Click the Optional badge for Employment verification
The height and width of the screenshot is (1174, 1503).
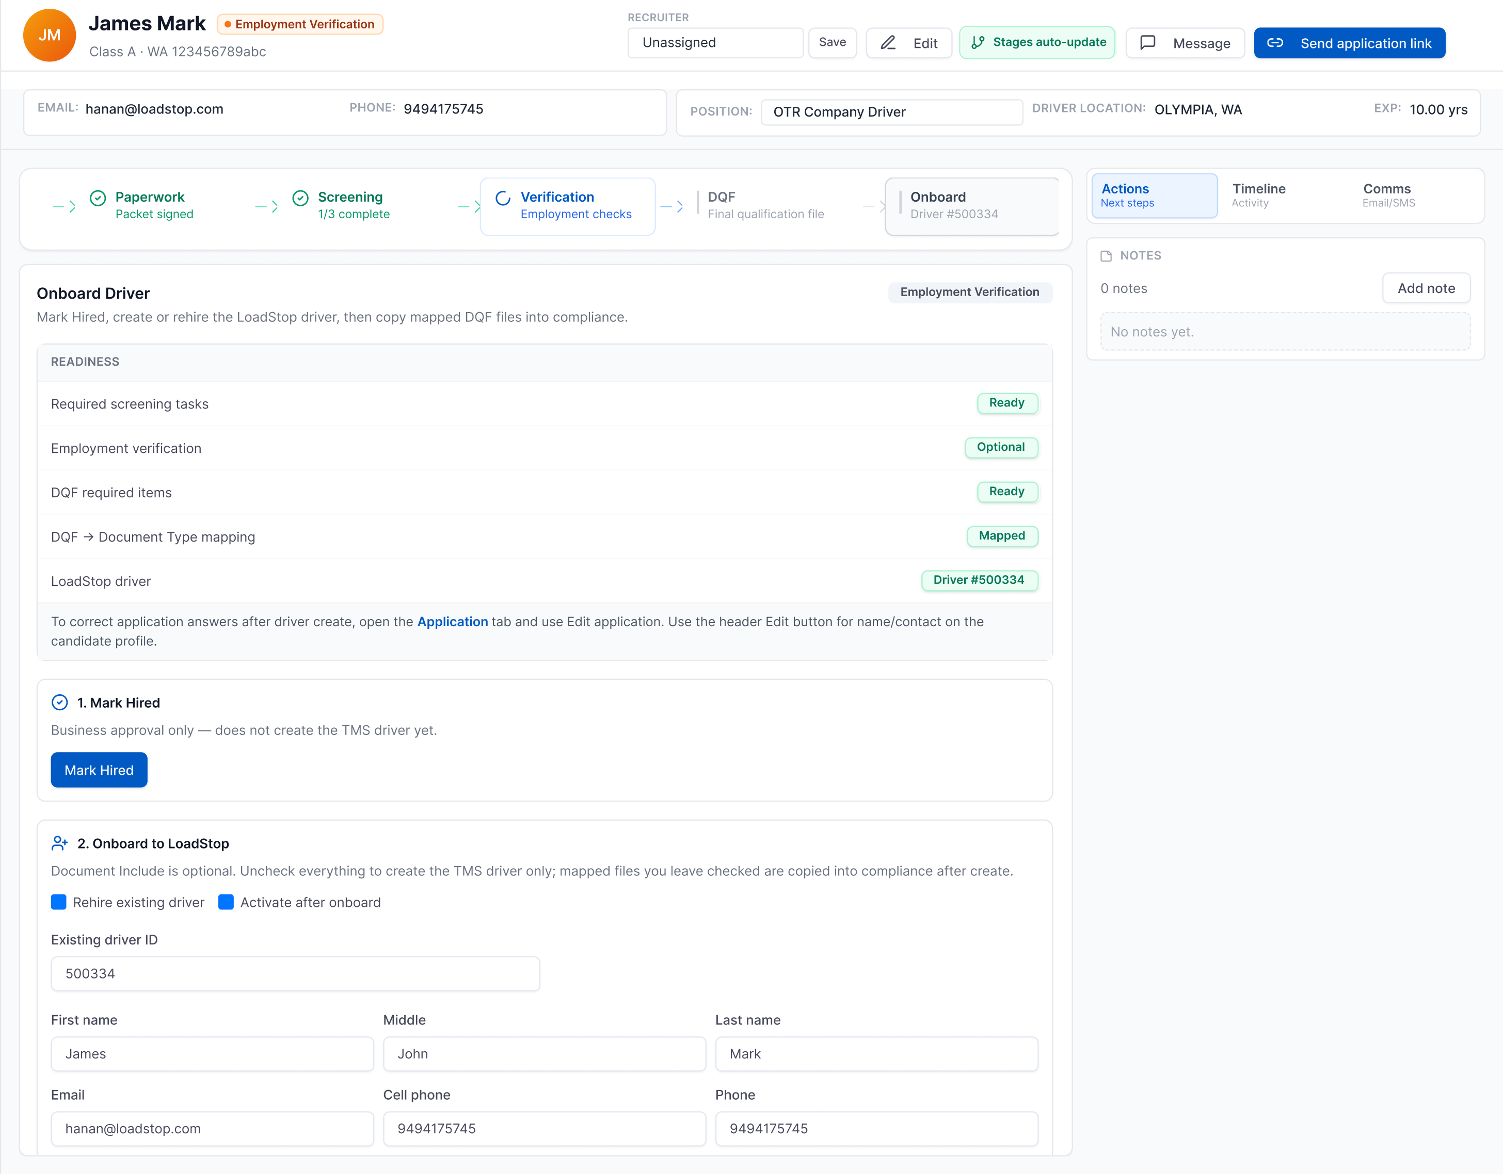(x=1001, y=447)
